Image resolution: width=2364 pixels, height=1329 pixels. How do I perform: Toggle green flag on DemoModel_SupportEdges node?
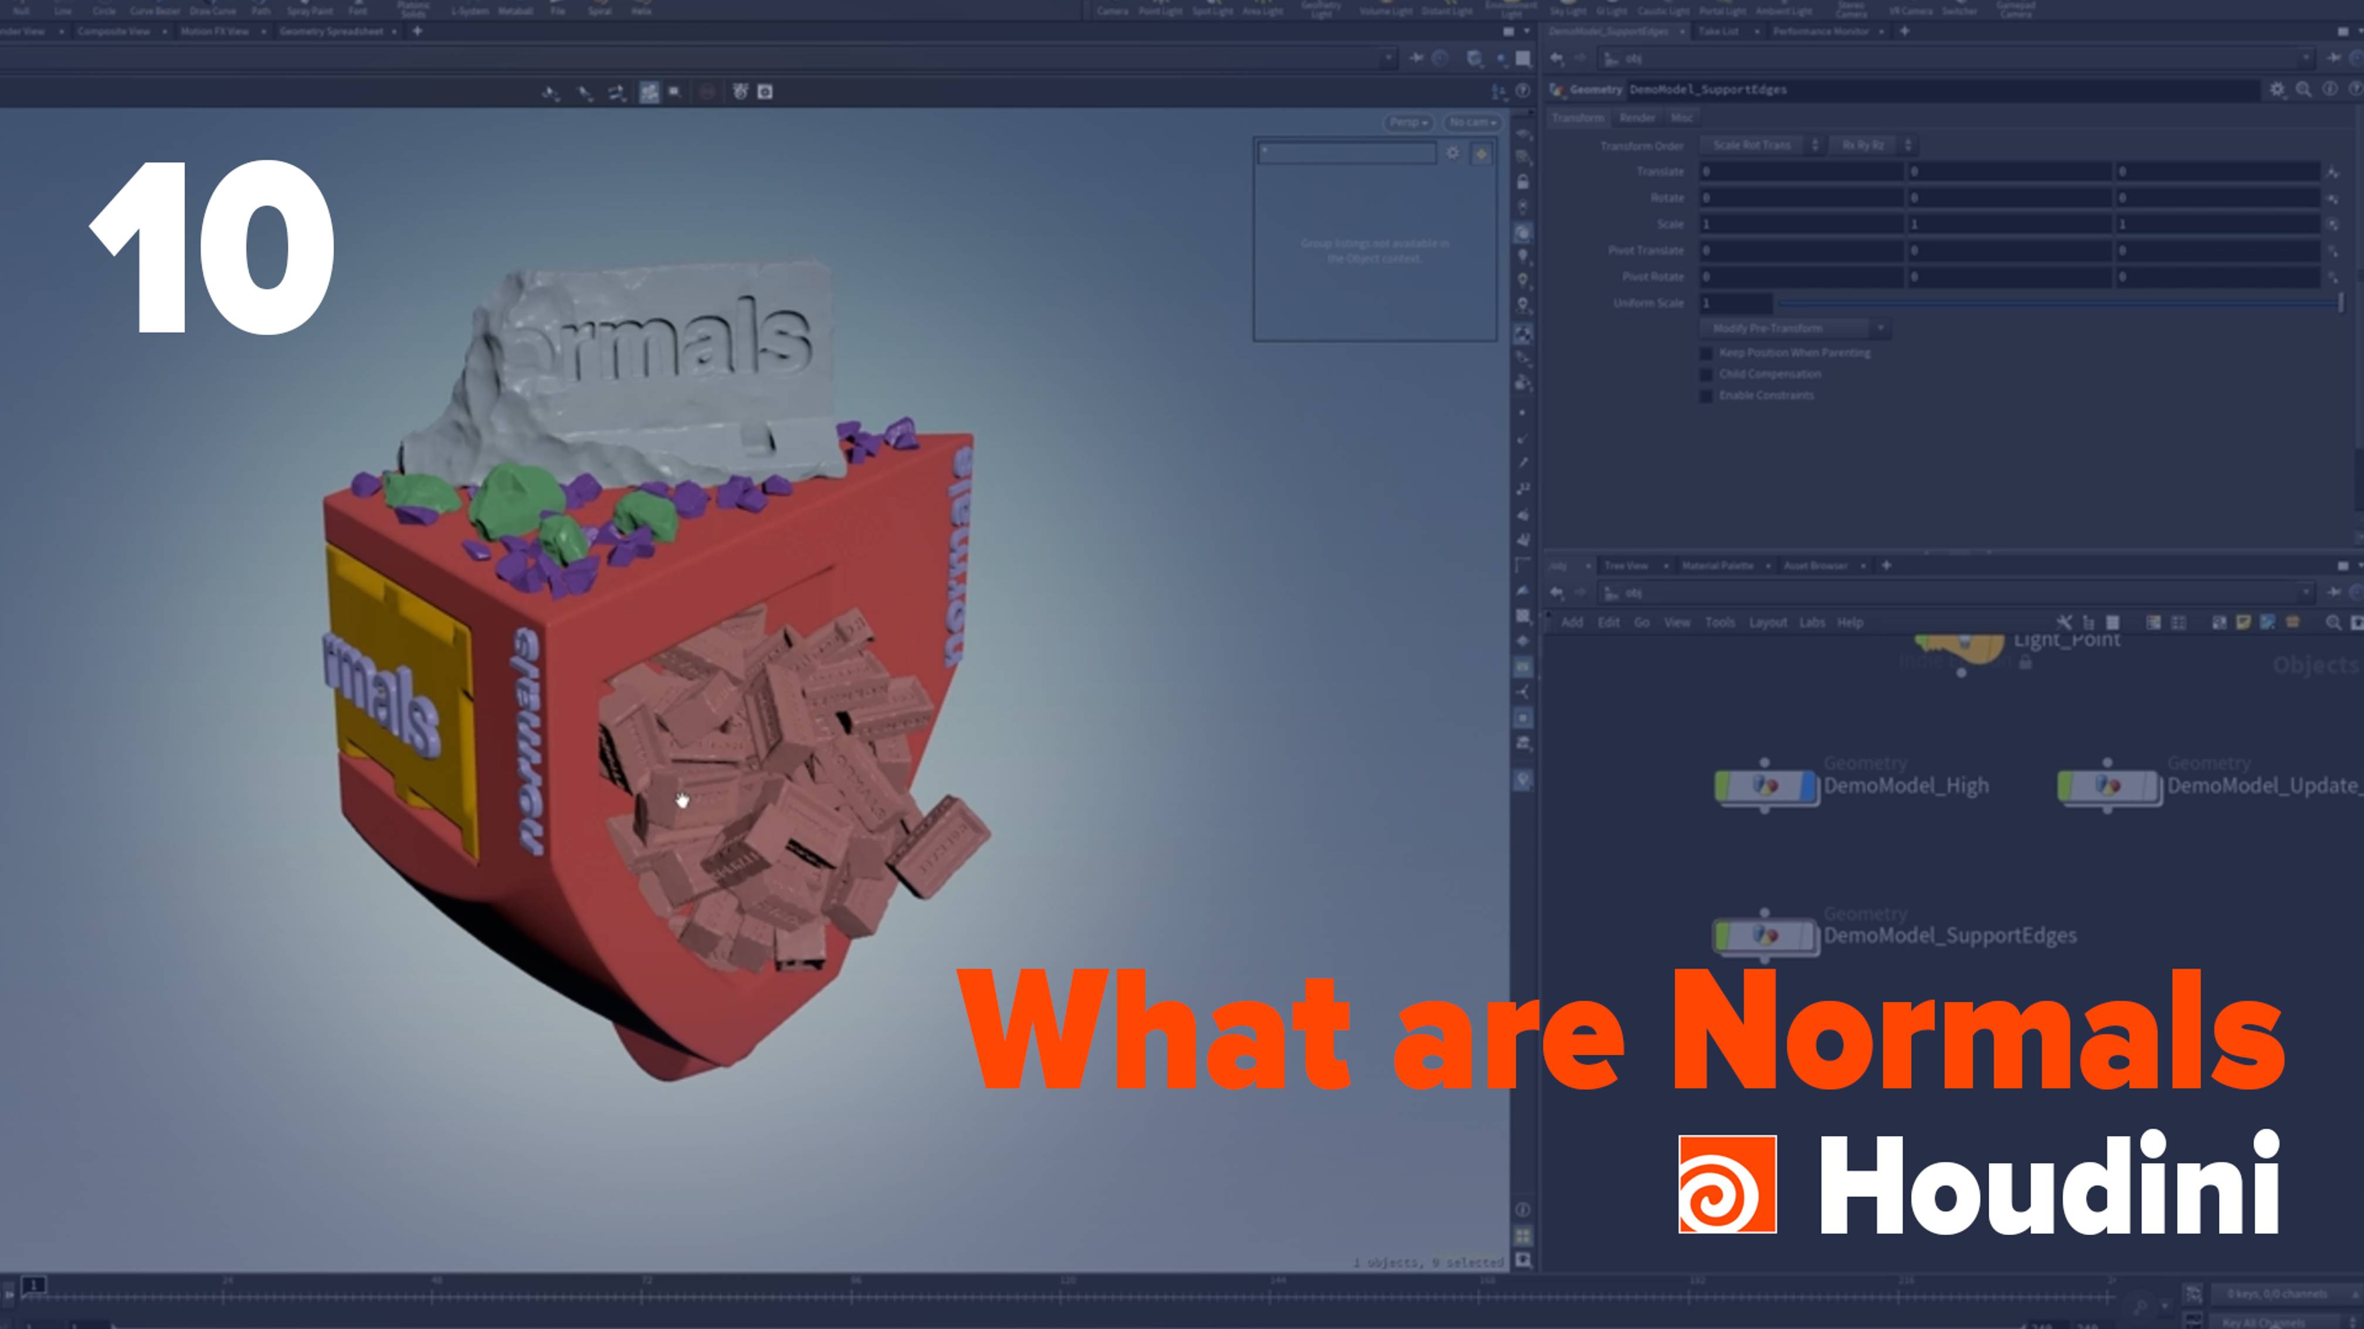point(1722,936)
